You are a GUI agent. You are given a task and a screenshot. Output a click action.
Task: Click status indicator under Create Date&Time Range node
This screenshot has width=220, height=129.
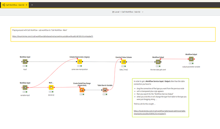click(x=82, y=94)
